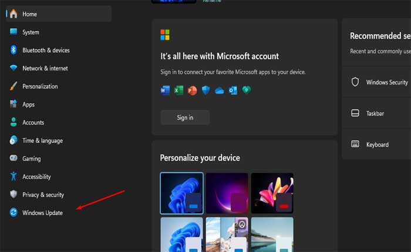Select the light blue bloom theme thumbnail

pos(181,234)
